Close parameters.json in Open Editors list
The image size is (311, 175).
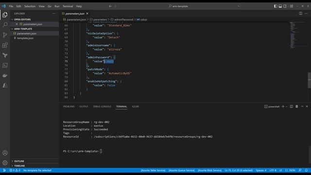[x=17, y=24]
